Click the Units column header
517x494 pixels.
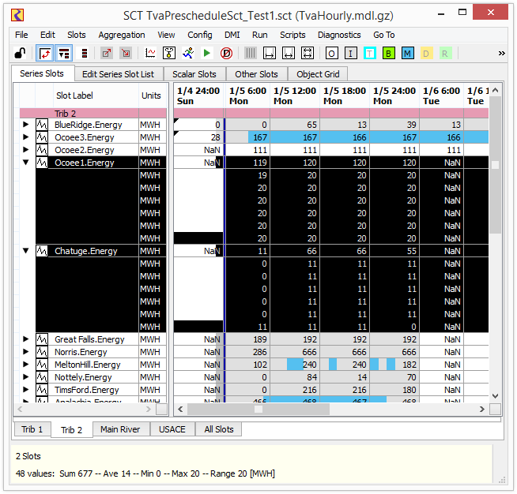pos(151,95)
